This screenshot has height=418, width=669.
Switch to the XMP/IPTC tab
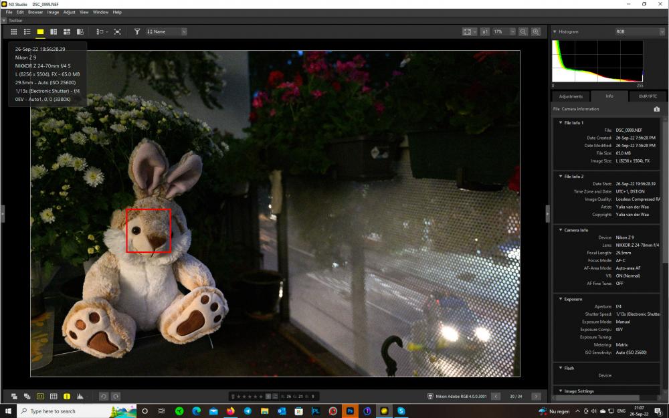pos(647,96)
